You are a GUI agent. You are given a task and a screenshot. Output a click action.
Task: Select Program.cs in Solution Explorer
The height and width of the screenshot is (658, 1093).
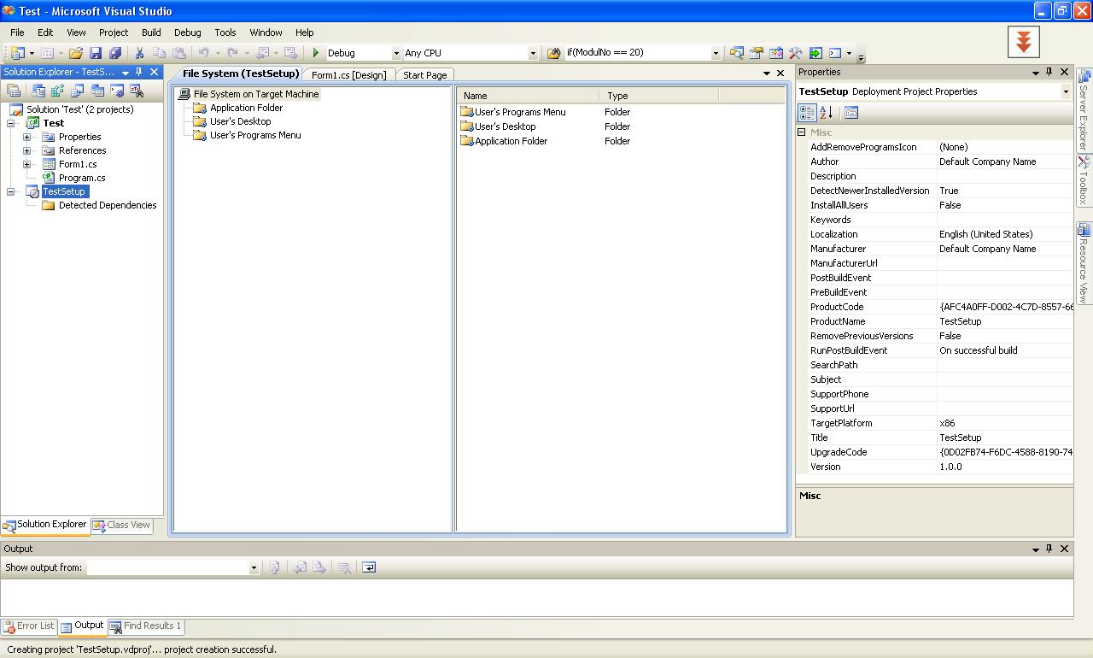82,178
